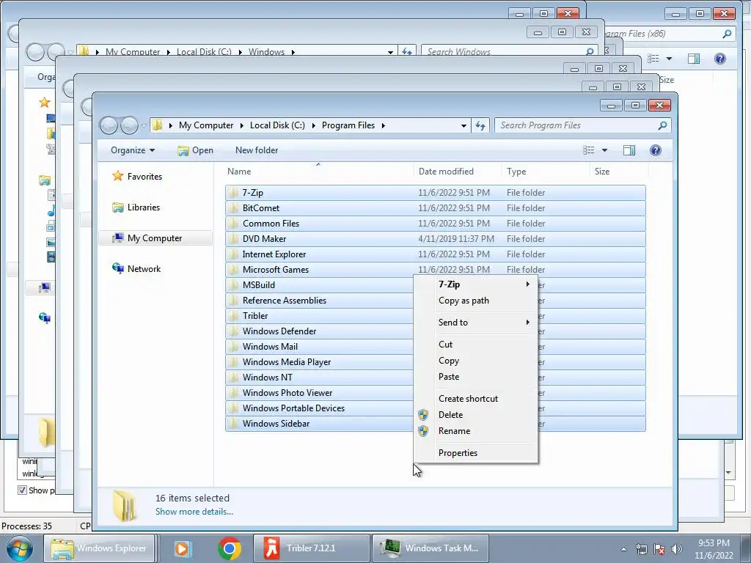Click the Favorites star in navigation pane
The height and width of the screenshot is (563, 751).
click(x=117, y=176)
